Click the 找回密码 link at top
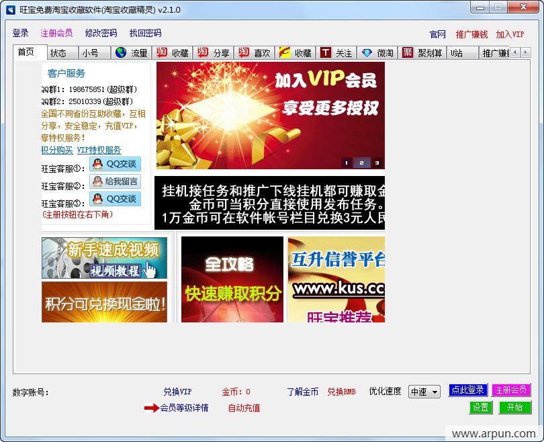This screenshot has width=544, height=442. [145, 33]
